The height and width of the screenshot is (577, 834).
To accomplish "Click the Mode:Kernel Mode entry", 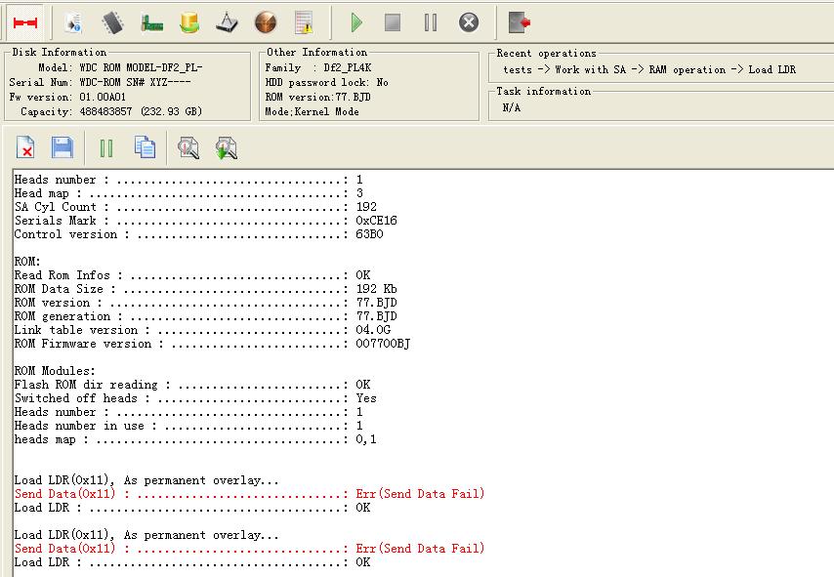I will (x=312, y=111).
